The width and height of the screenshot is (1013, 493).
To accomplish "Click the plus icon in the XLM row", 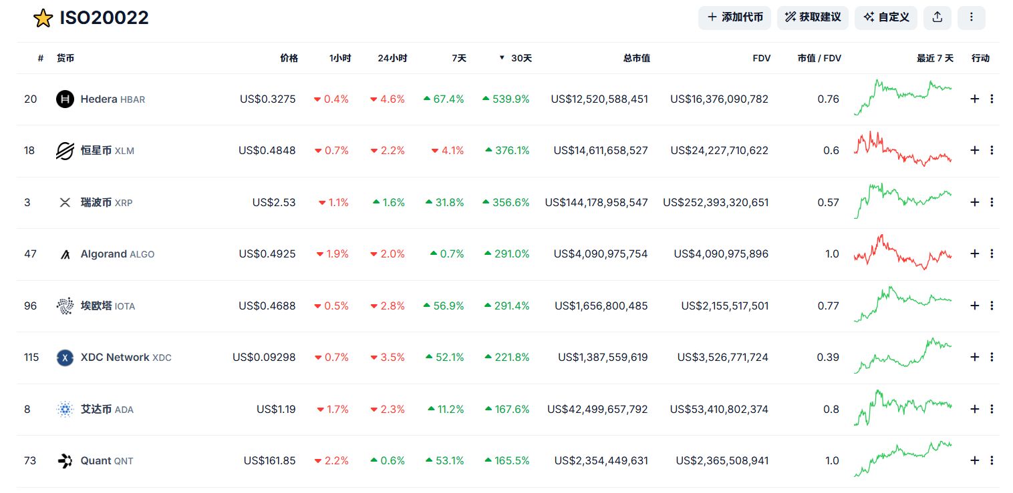I will [974, 151].
